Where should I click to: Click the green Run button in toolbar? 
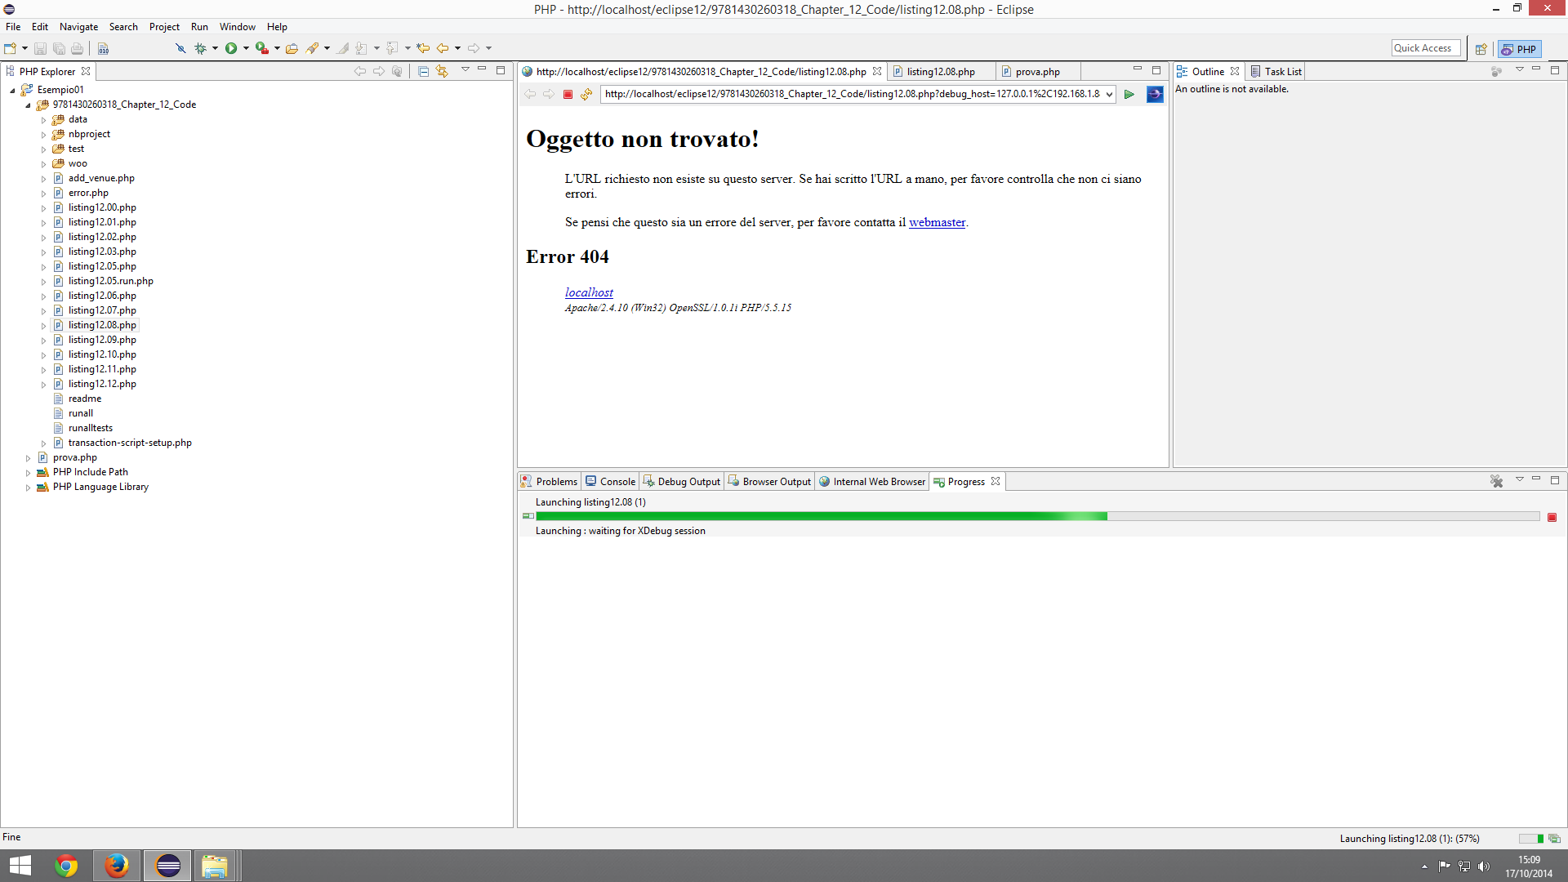tap(231, 48)
